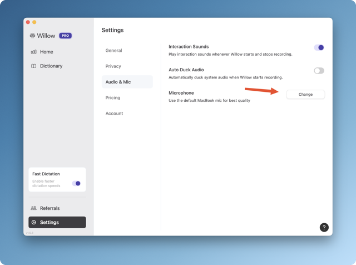
Task: Open help with the question mark icon
Action: pyautogui.click(x=324, y=227)
